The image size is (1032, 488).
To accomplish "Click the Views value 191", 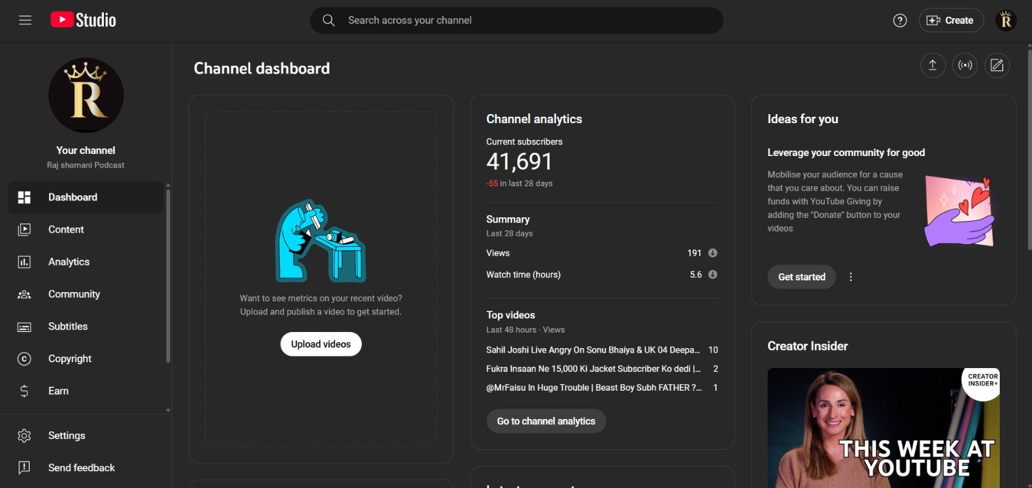I will click(x=694, y=253).
